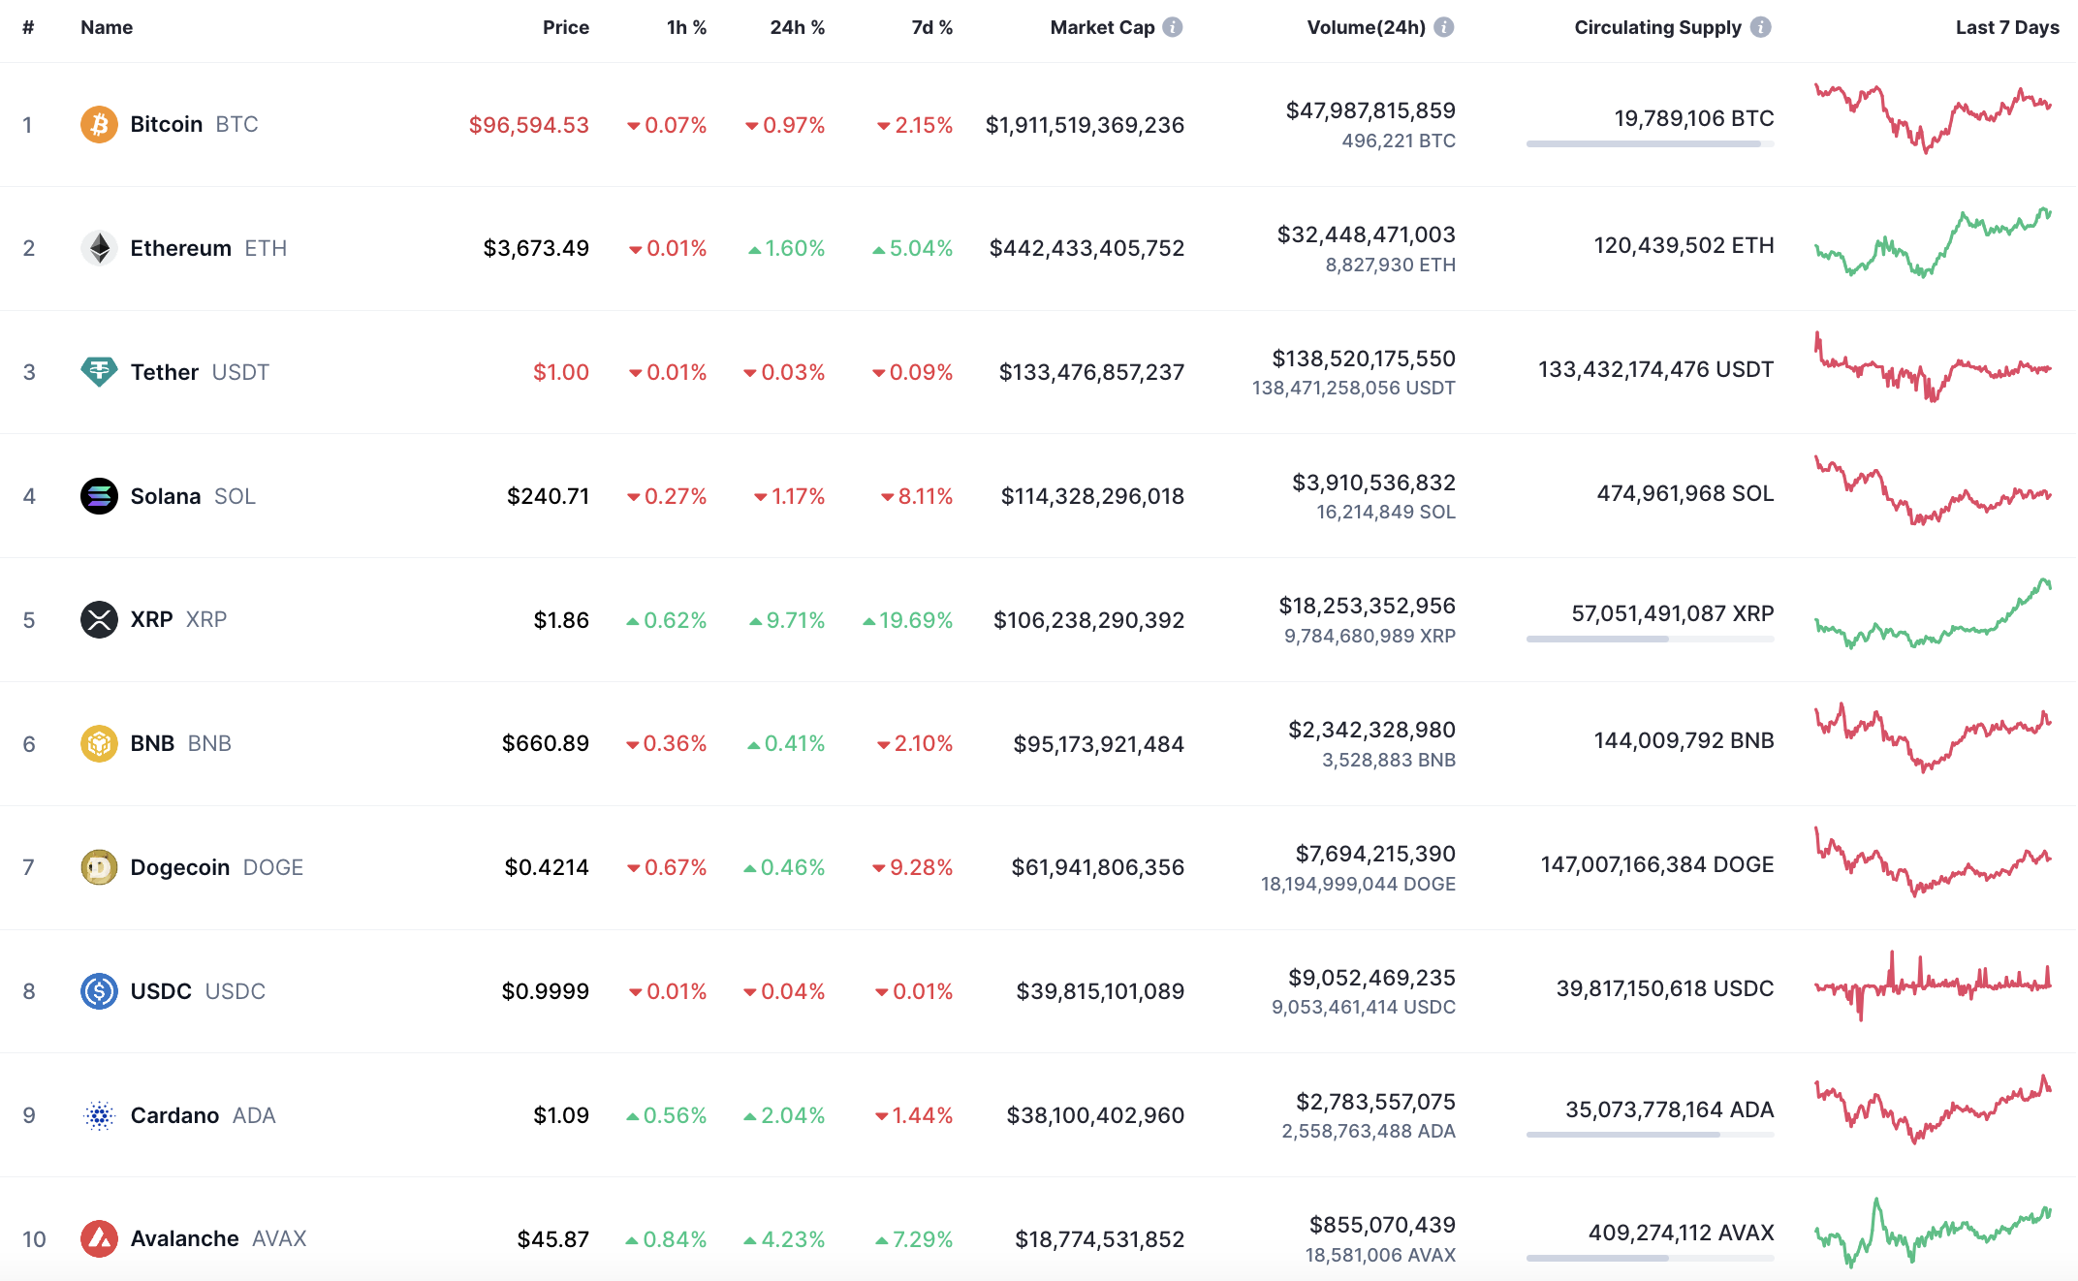Sort the table by Price
2078x1281 pixels.
pyautogui.click(x=566, y=27)
